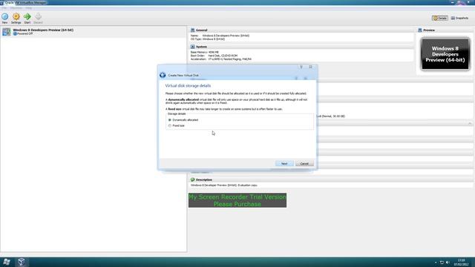Click the Cancel button in wizard
This screenshot has width=475, height=267.
(x=304, y=163)
